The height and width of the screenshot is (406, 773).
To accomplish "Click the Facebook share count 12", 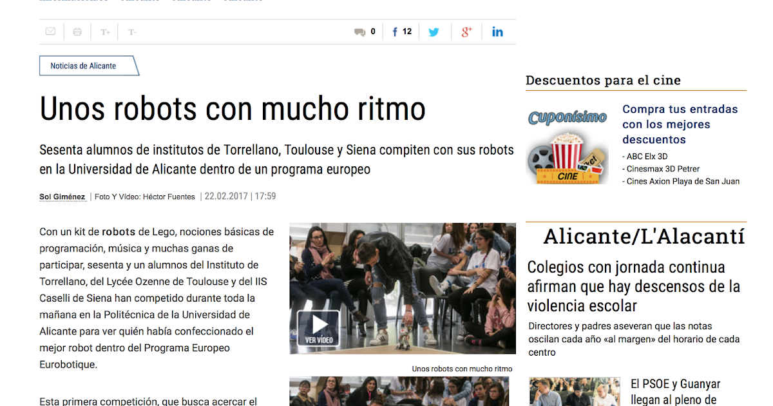I will pyautogui.click(x=407, y=32).
